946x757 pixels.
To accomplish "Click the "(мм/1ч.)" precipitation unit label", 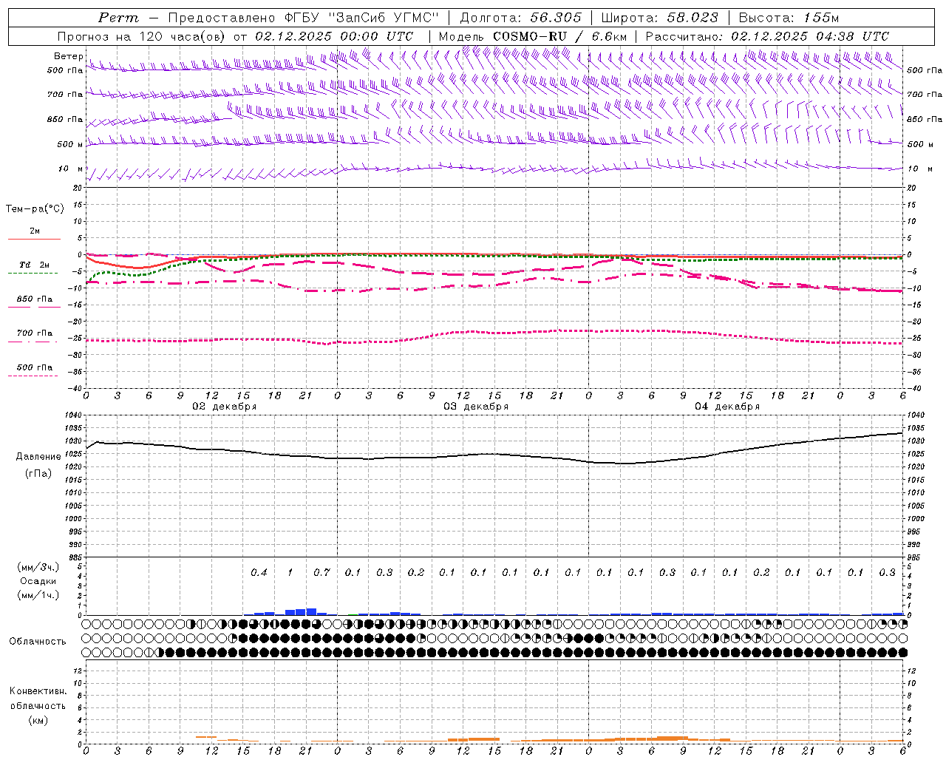I will [x=38, y=595].
